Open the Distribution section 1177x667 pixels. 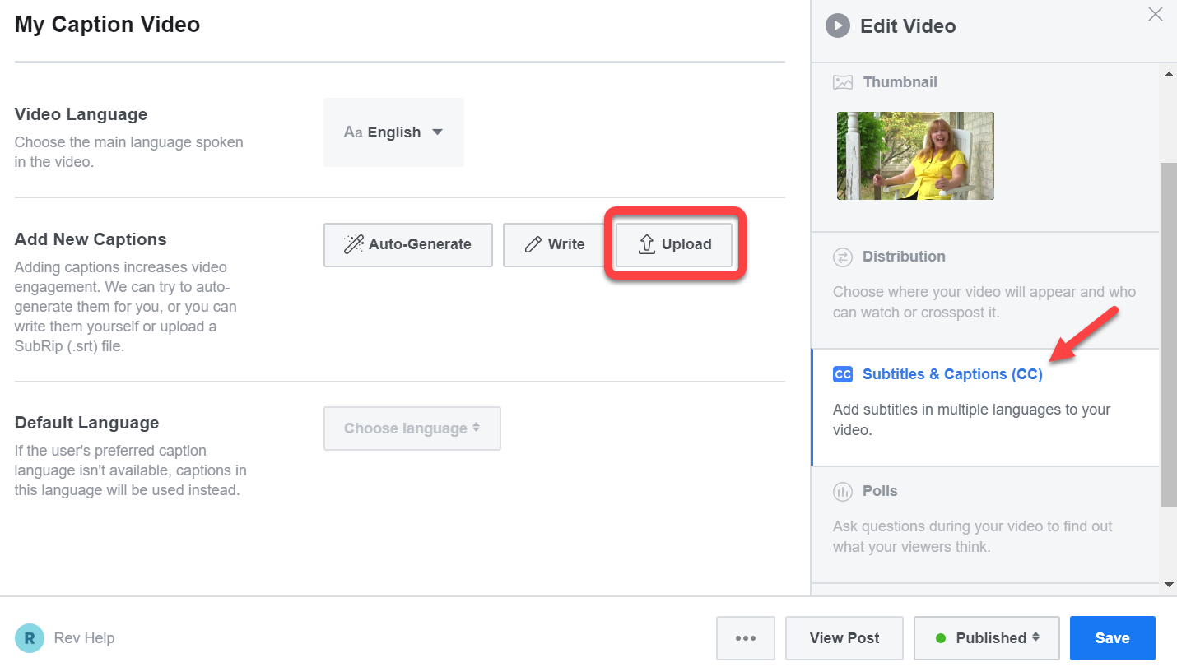point(985,290)
